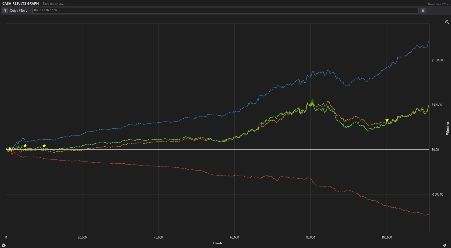
Task: Click the 'CASH RESULTS GRAPH' title
Action: (21, 3)
